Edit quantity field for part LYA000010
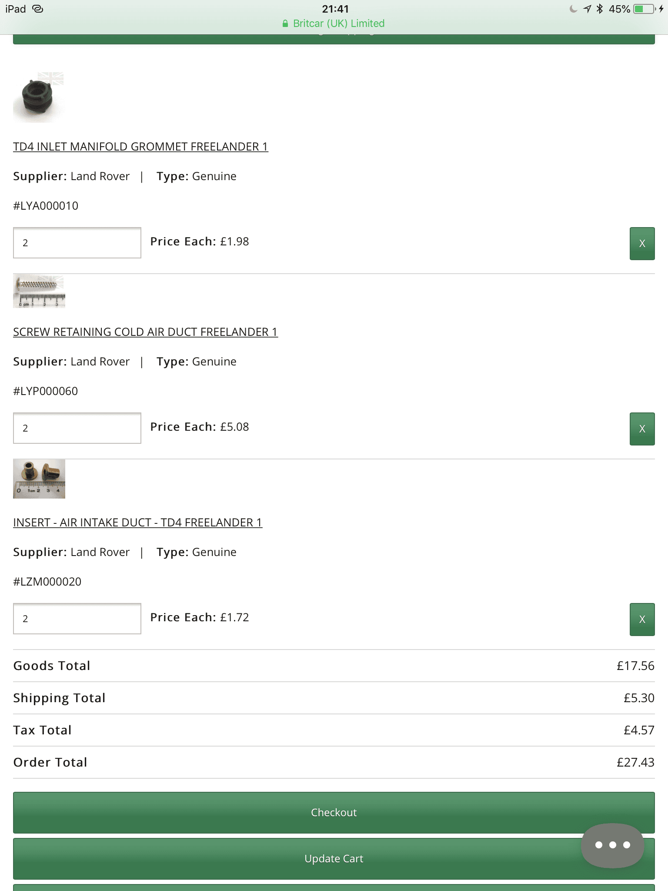The image size is (668, 891). pos(77,243)
